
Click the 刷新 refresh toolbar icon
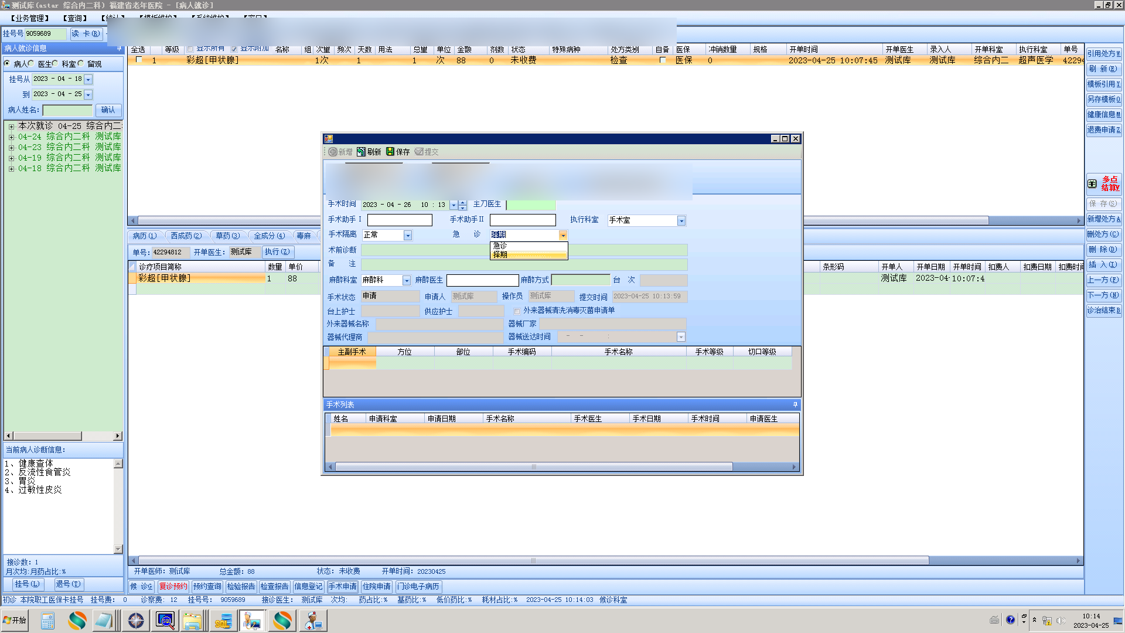(361, 152)
